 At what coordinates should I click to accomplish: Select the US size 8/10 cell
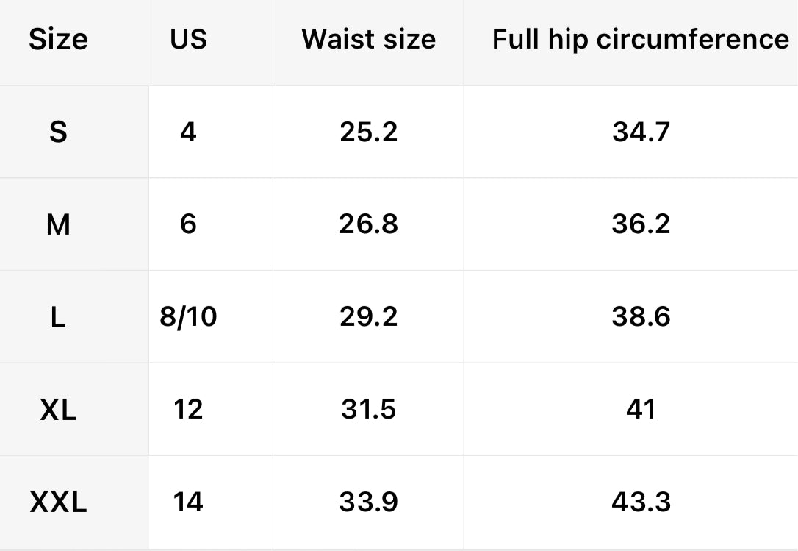(188, 317)
